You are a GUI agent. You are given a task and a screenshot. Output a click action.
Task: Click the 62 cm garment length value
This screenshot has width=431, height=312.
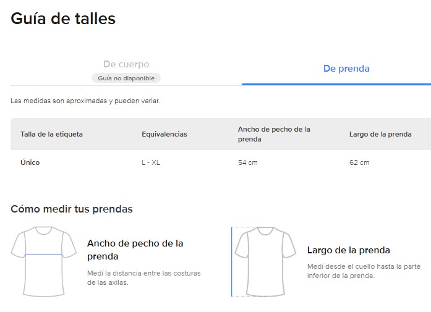pyautogui.click(x=359, y=162)
